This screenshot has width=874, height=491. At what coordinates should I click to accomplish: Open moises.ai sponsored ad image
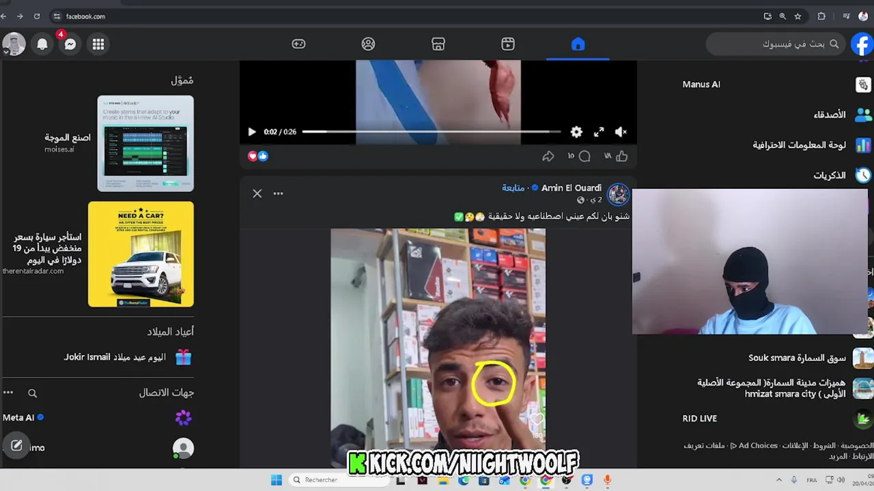(145, 143)
